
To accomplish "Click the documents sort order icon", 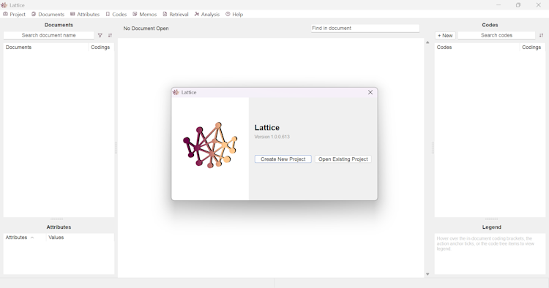I will 110,35.
